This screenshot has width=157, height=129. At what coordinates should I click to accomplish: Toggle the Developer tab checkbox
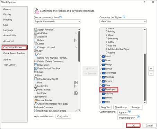[x=103, y=90]
